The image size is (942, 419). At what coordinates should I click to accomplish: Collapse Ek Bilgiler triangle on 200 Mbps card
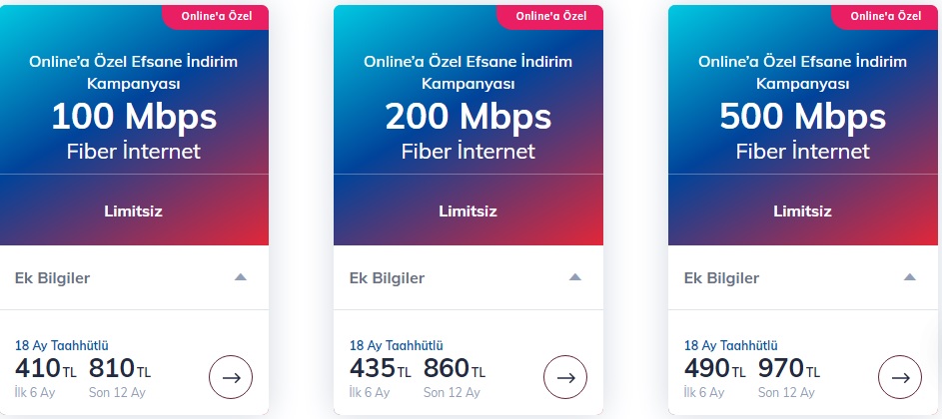click(x=575, y=276)
